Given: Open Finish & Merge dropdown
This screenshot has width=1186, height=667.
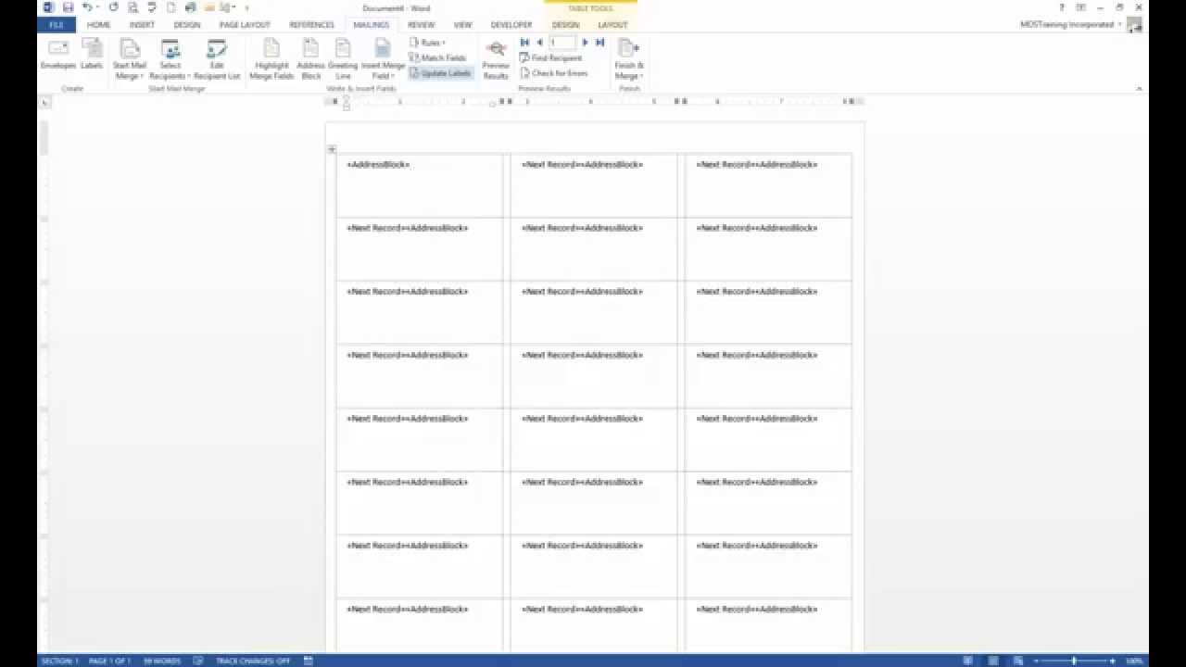Looking at the screenshot, I should 629,59.
